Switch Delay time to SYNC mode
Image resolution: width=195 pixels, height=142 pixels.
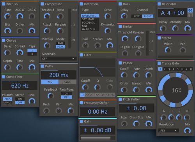point(67,82)
